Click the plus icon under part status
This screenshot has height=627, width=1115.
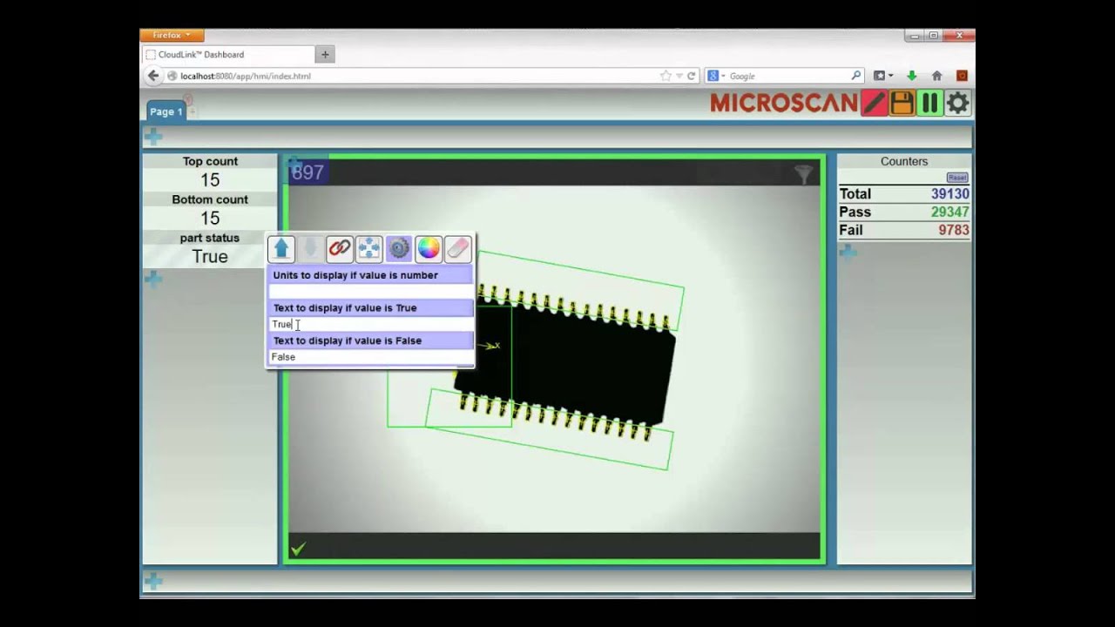pos(153,279)
